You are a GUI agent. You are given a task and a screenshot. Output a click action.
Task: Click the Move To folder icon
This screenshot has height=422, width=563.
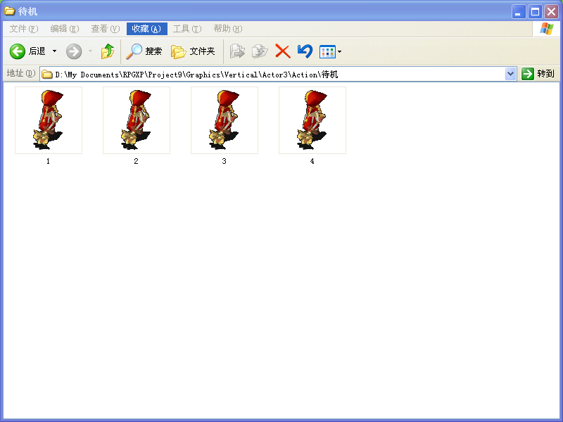237,51
